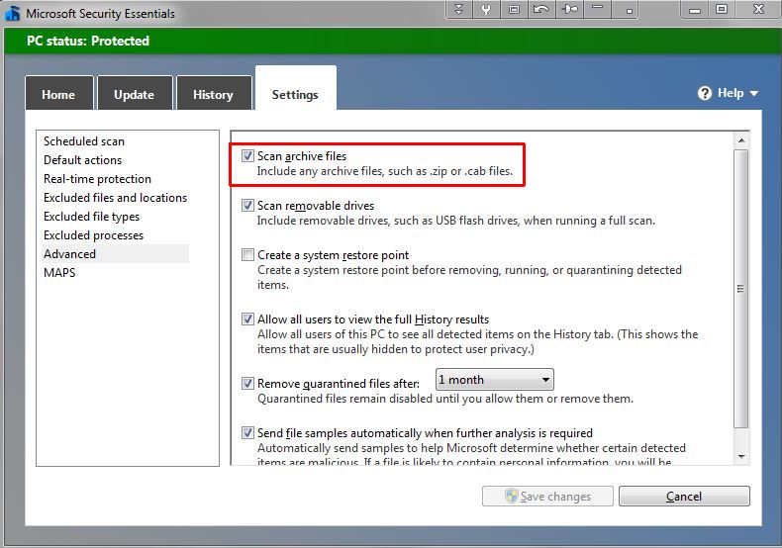
Task: Disable Send file samples automatically checkbox
Action: [x=247, y=432]
